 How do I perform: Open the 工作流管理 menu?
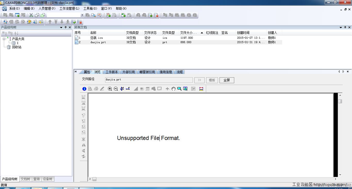pyautogui.click(x=69, y=8)
